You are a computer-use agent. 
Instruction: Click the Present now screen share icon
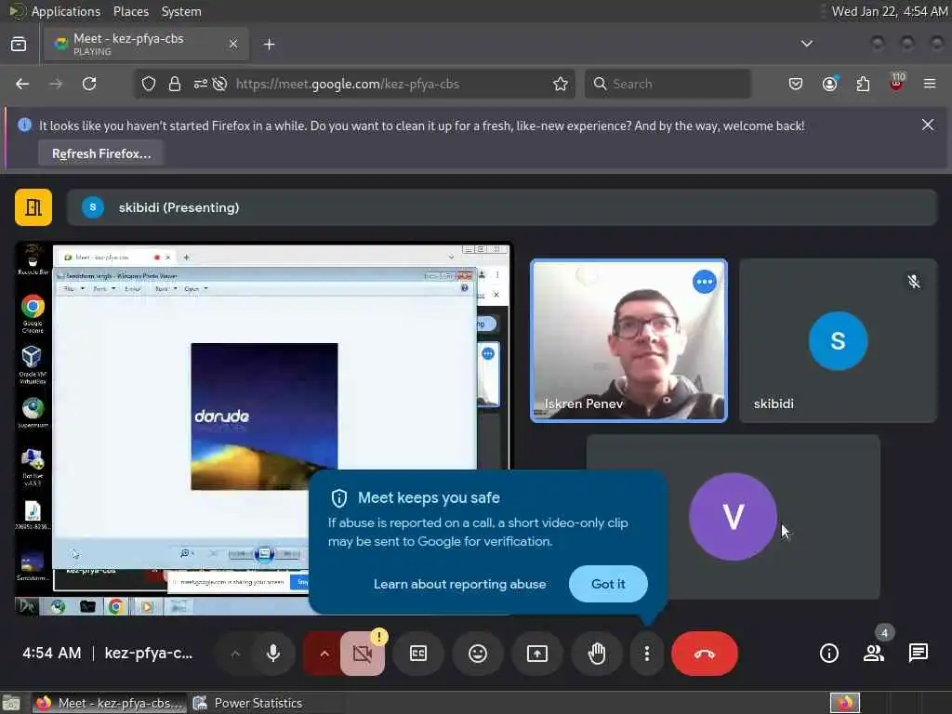[536, 654]
